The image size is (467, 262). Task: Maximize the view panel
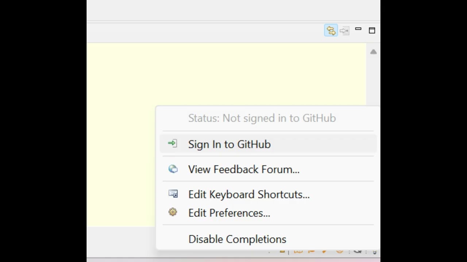372,31
